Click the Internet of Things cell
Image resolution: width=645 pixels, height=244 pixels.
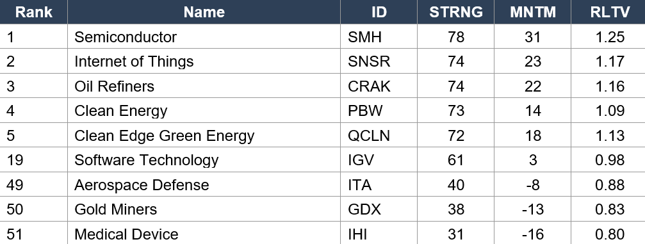click(204, 61)
